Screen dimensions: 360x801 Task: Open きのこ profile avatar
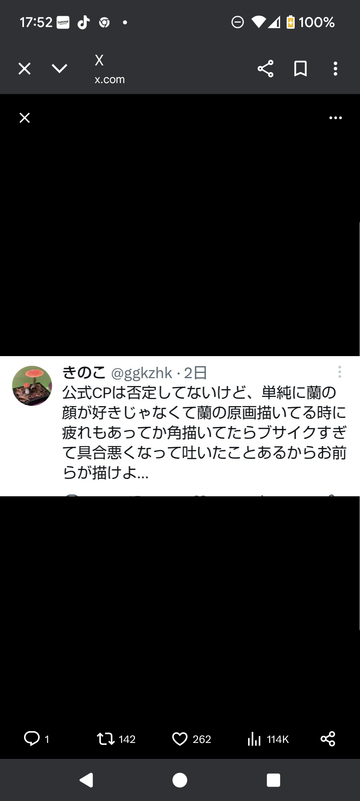point(32,385)
